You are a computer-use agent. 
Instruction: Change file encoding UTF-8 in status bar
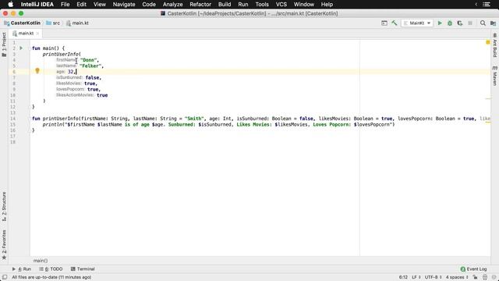(x=434, y=277)
